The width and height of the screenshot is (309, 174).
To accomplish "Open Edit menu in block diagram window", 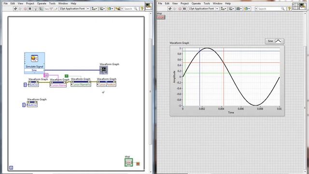I will click(13, 3).
